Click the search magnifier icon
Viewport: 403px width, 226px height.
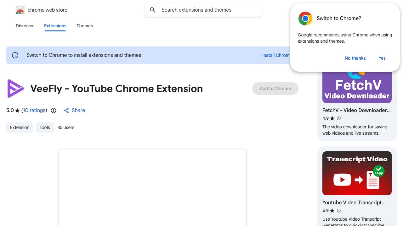(x=153, y=10)
